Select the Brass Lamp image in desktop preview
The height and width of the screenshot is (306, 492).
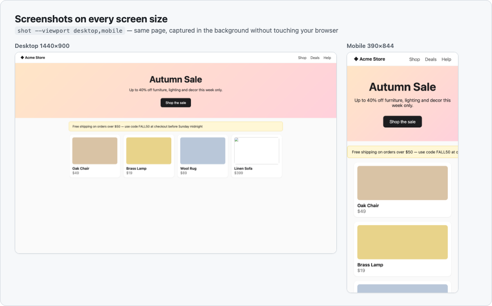point(149,151)
